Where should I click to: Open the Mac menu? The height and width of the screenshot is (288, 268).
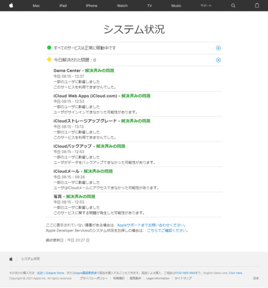(36, 5)
